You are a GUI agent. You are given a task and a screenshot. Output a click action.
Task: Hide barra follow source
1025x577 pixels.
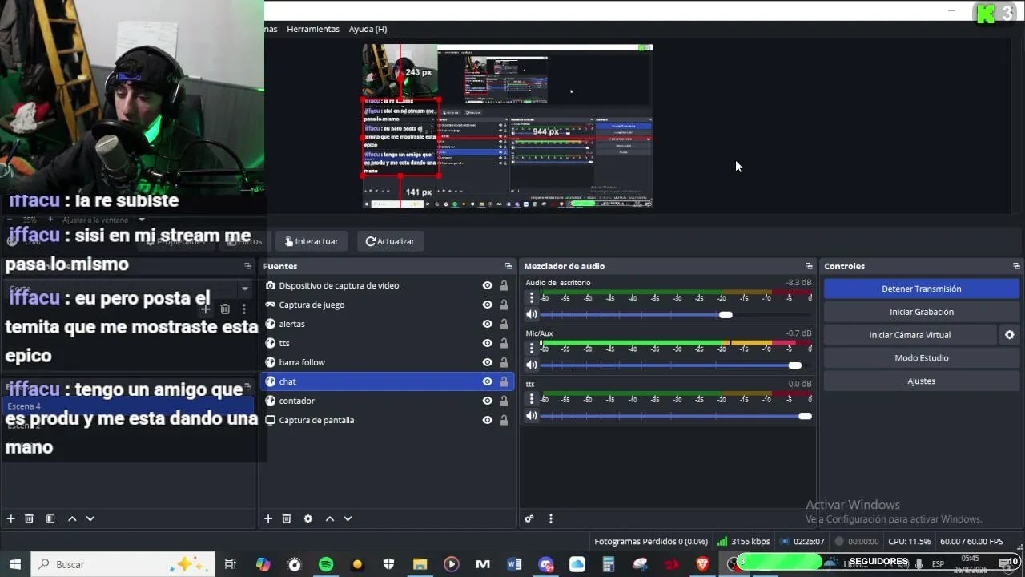tap(487, 362)
